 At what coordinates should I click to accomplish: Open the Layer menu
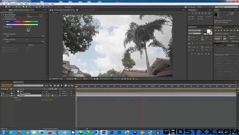coord(21,4)
